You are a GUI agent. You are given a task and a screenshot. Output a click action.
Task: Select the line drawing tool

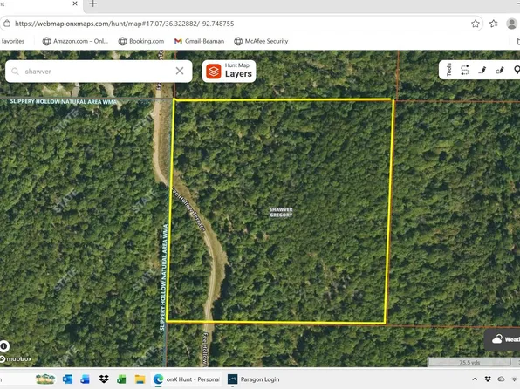pos(482,70)
